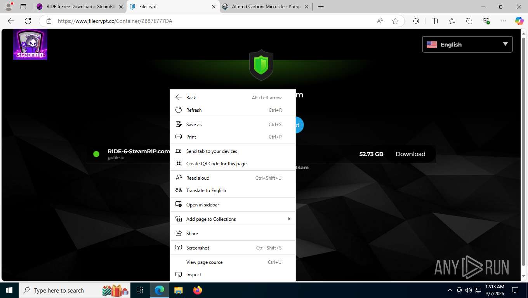Image resolution: width=528 pixels, height=298 pixels.
Task: Go back with the toolbar arrow
Action: (11, 21)
